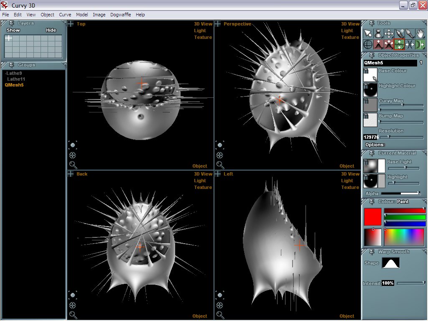Open the Curve menu
Viewport: 428px width, 321px height.
point(65,15)
